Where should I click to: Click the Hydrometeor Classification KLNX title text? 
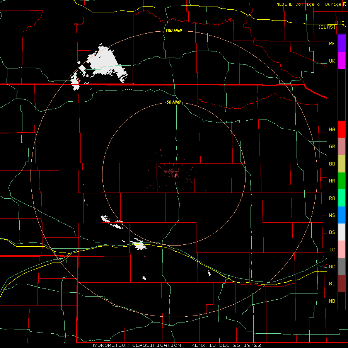tap(176, 345)
